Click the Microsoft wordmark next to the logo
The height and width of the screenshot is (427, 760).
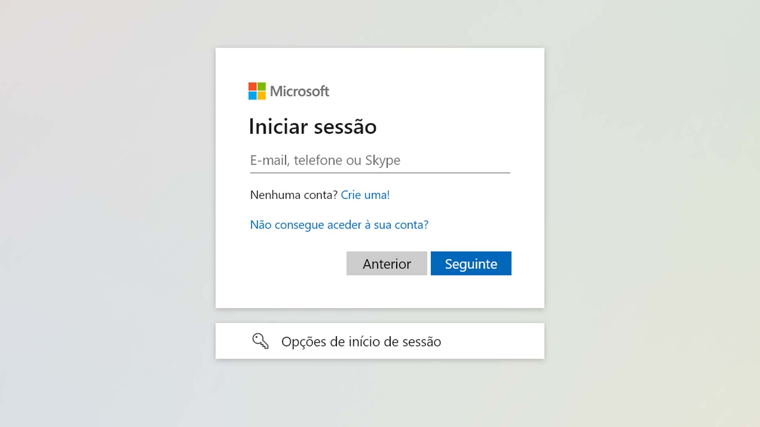point(299,91)
